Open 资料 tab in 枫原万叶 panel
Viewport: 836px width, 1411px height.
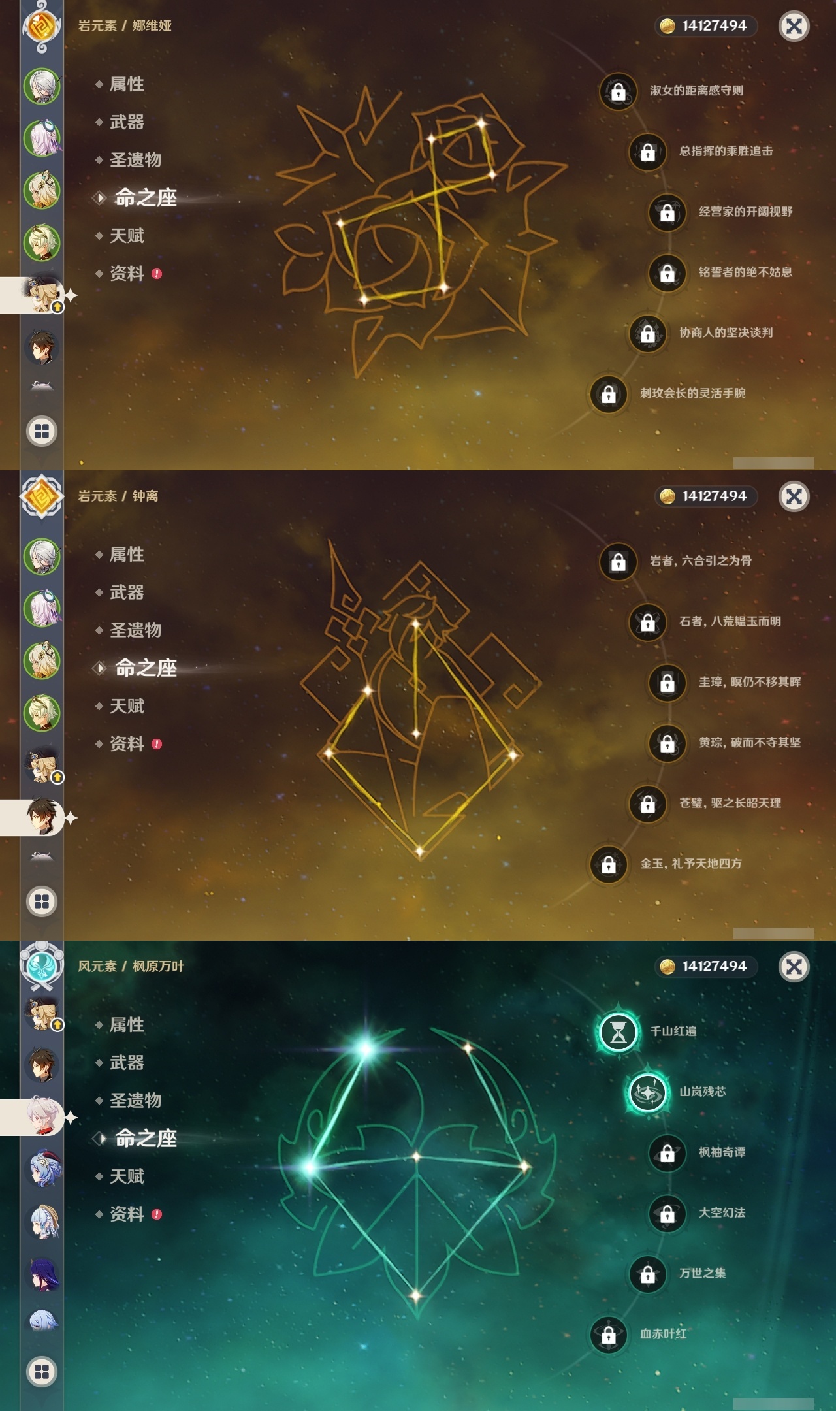coord(127,1214)
